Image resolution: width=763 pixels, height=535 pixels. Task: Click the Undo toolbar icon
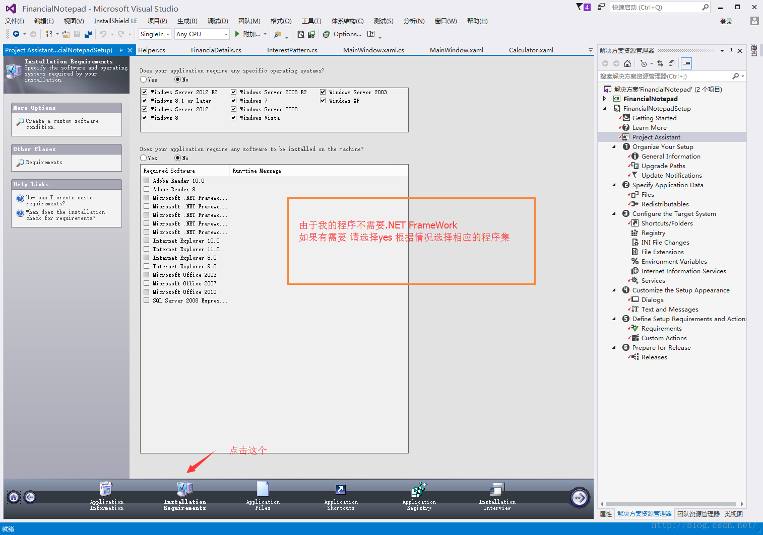[103, 34]
